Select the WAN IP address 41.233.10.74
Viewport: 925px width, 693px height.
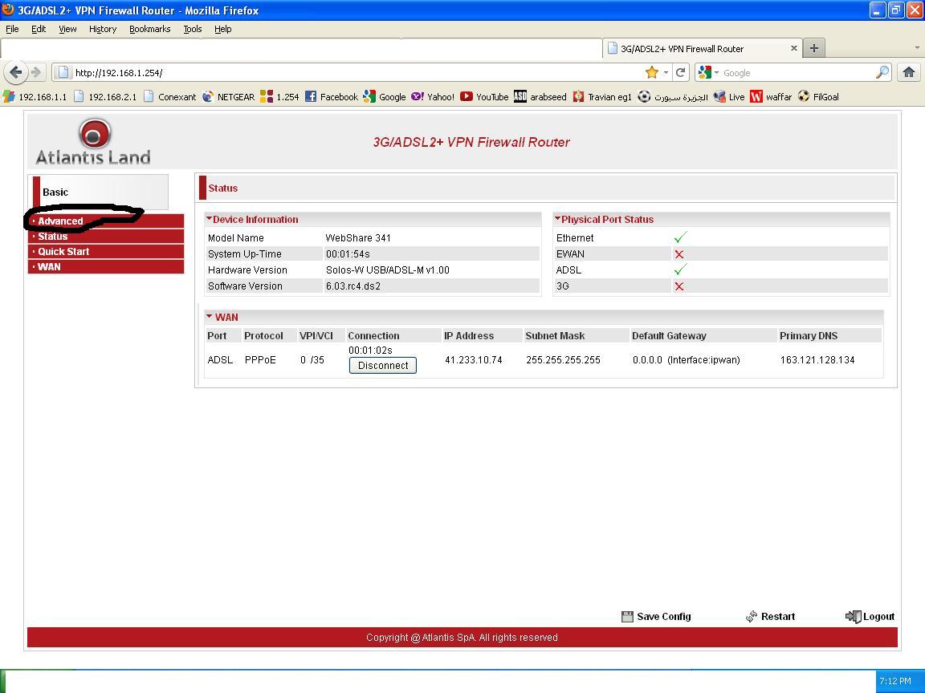click(x=474, y=359)
